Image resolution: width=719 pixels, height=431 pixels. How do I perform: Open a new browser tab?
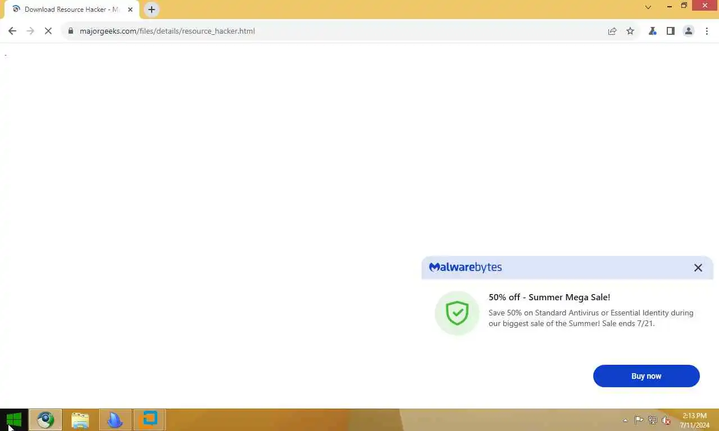pyautogui.click(x=151, y=10)
